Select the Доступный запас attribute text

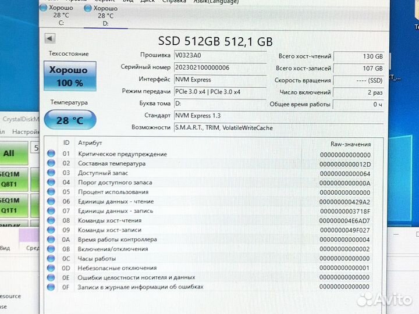pyautogui.click(x=103, y=173)
